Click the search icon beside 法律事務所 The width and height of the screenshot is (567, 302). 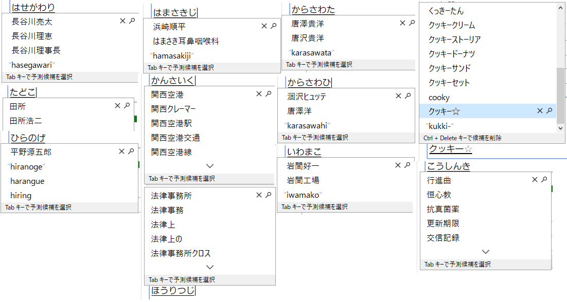[268, 195]
